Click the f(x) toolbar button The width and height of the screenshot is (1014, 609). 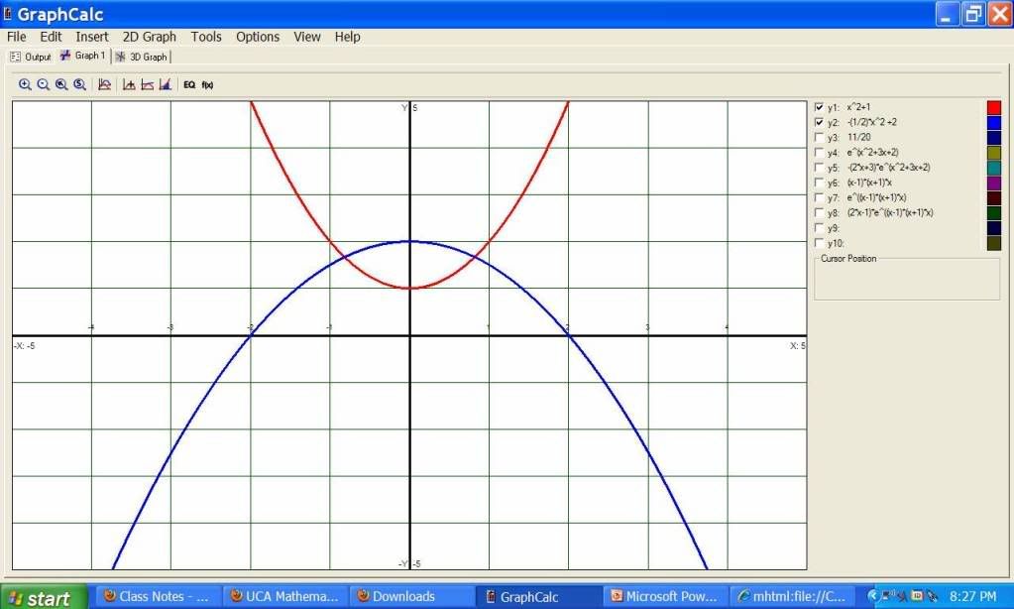(207, 84)
